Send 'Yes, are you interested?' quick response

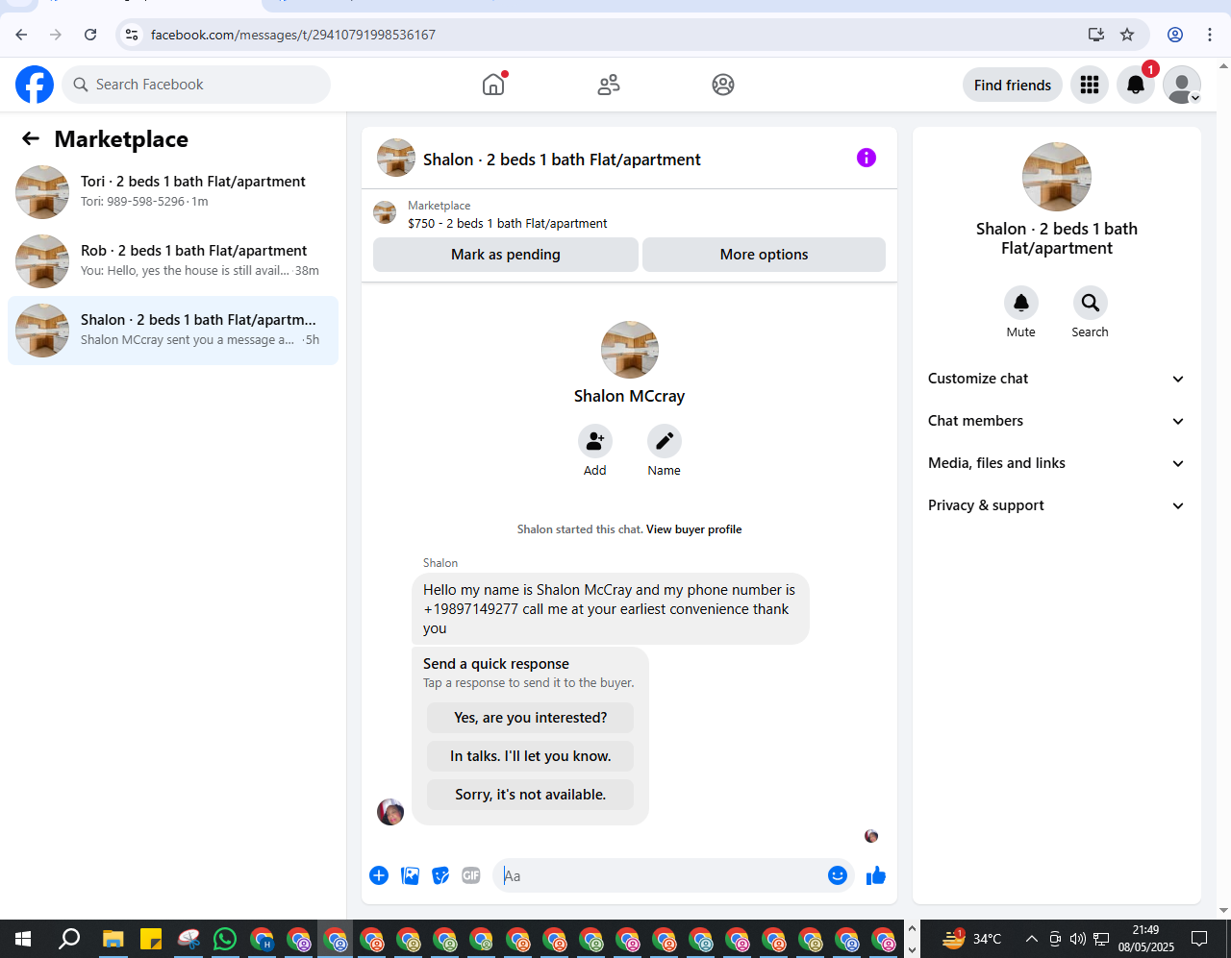[x=531, y=718]
